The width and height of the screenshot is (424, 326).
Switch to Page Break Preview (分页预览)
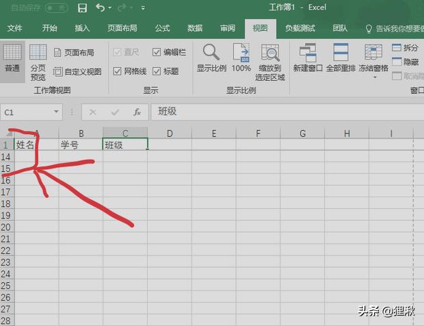(x=38, y=62)
